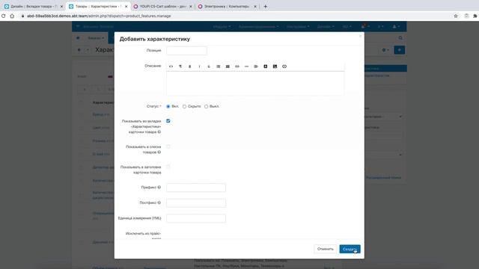Viewport: 479px width, 269px height.
Task: Open text alignment tool in editor
Action: [256, 67]
